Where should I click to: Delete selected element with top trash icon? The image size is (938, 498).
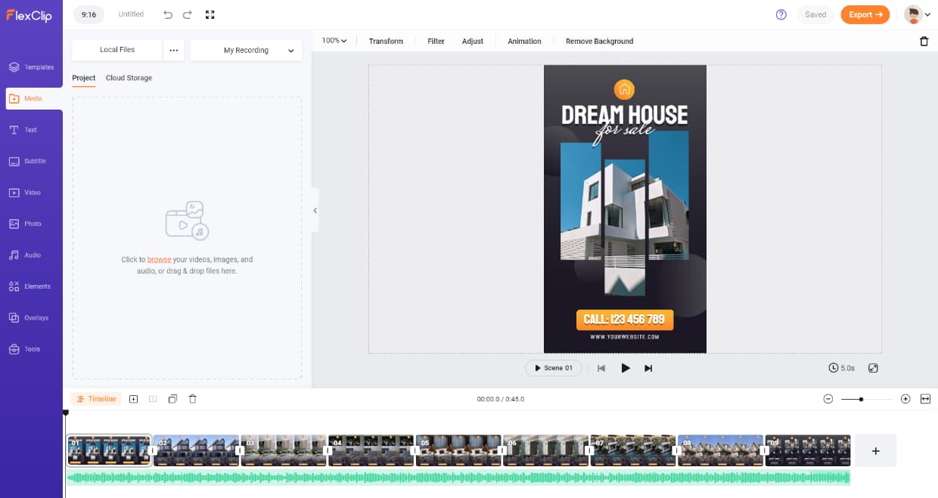coord(924,42)
